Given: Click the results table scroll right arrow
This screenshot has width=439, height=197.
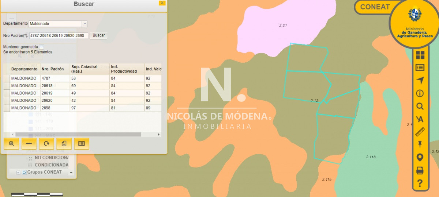Looking at the screenshot, I should (159, 135).
